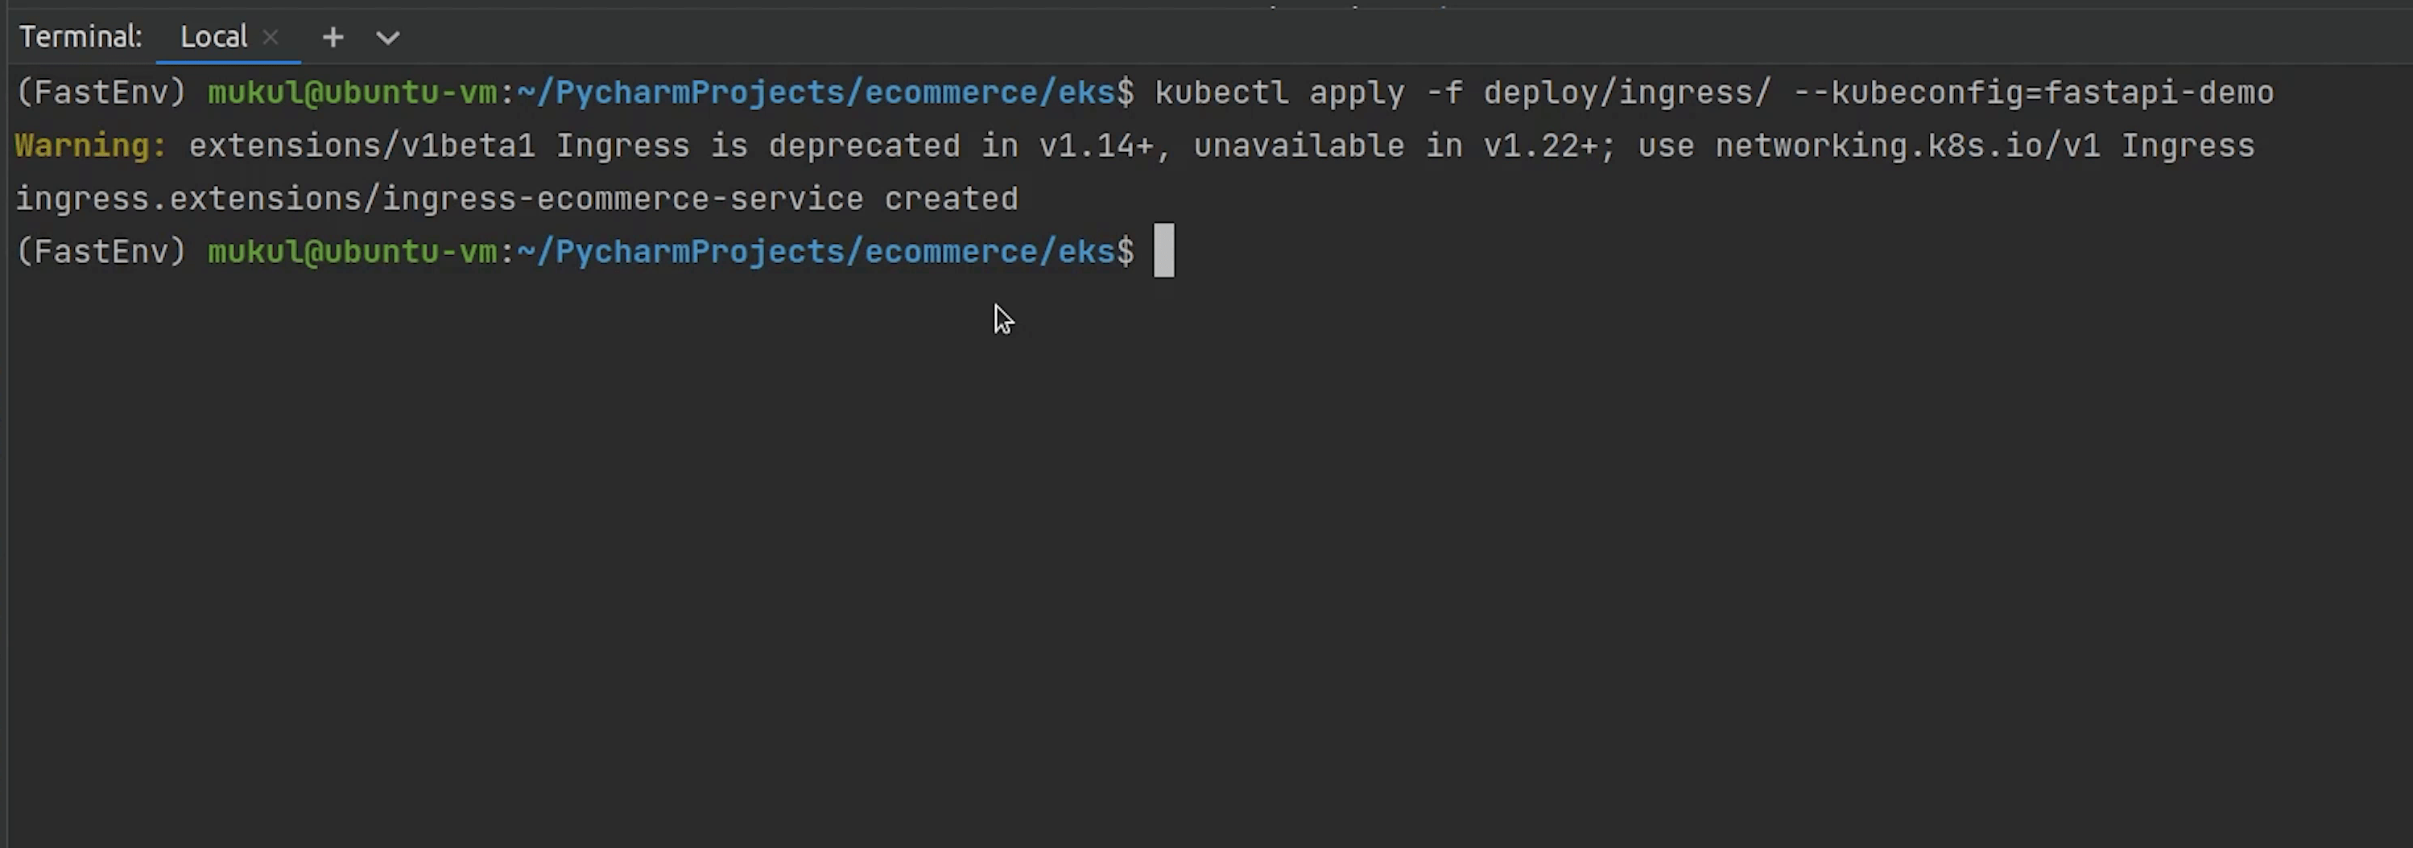Click the (FastEnv) label on first line

(x=101, y=93)
